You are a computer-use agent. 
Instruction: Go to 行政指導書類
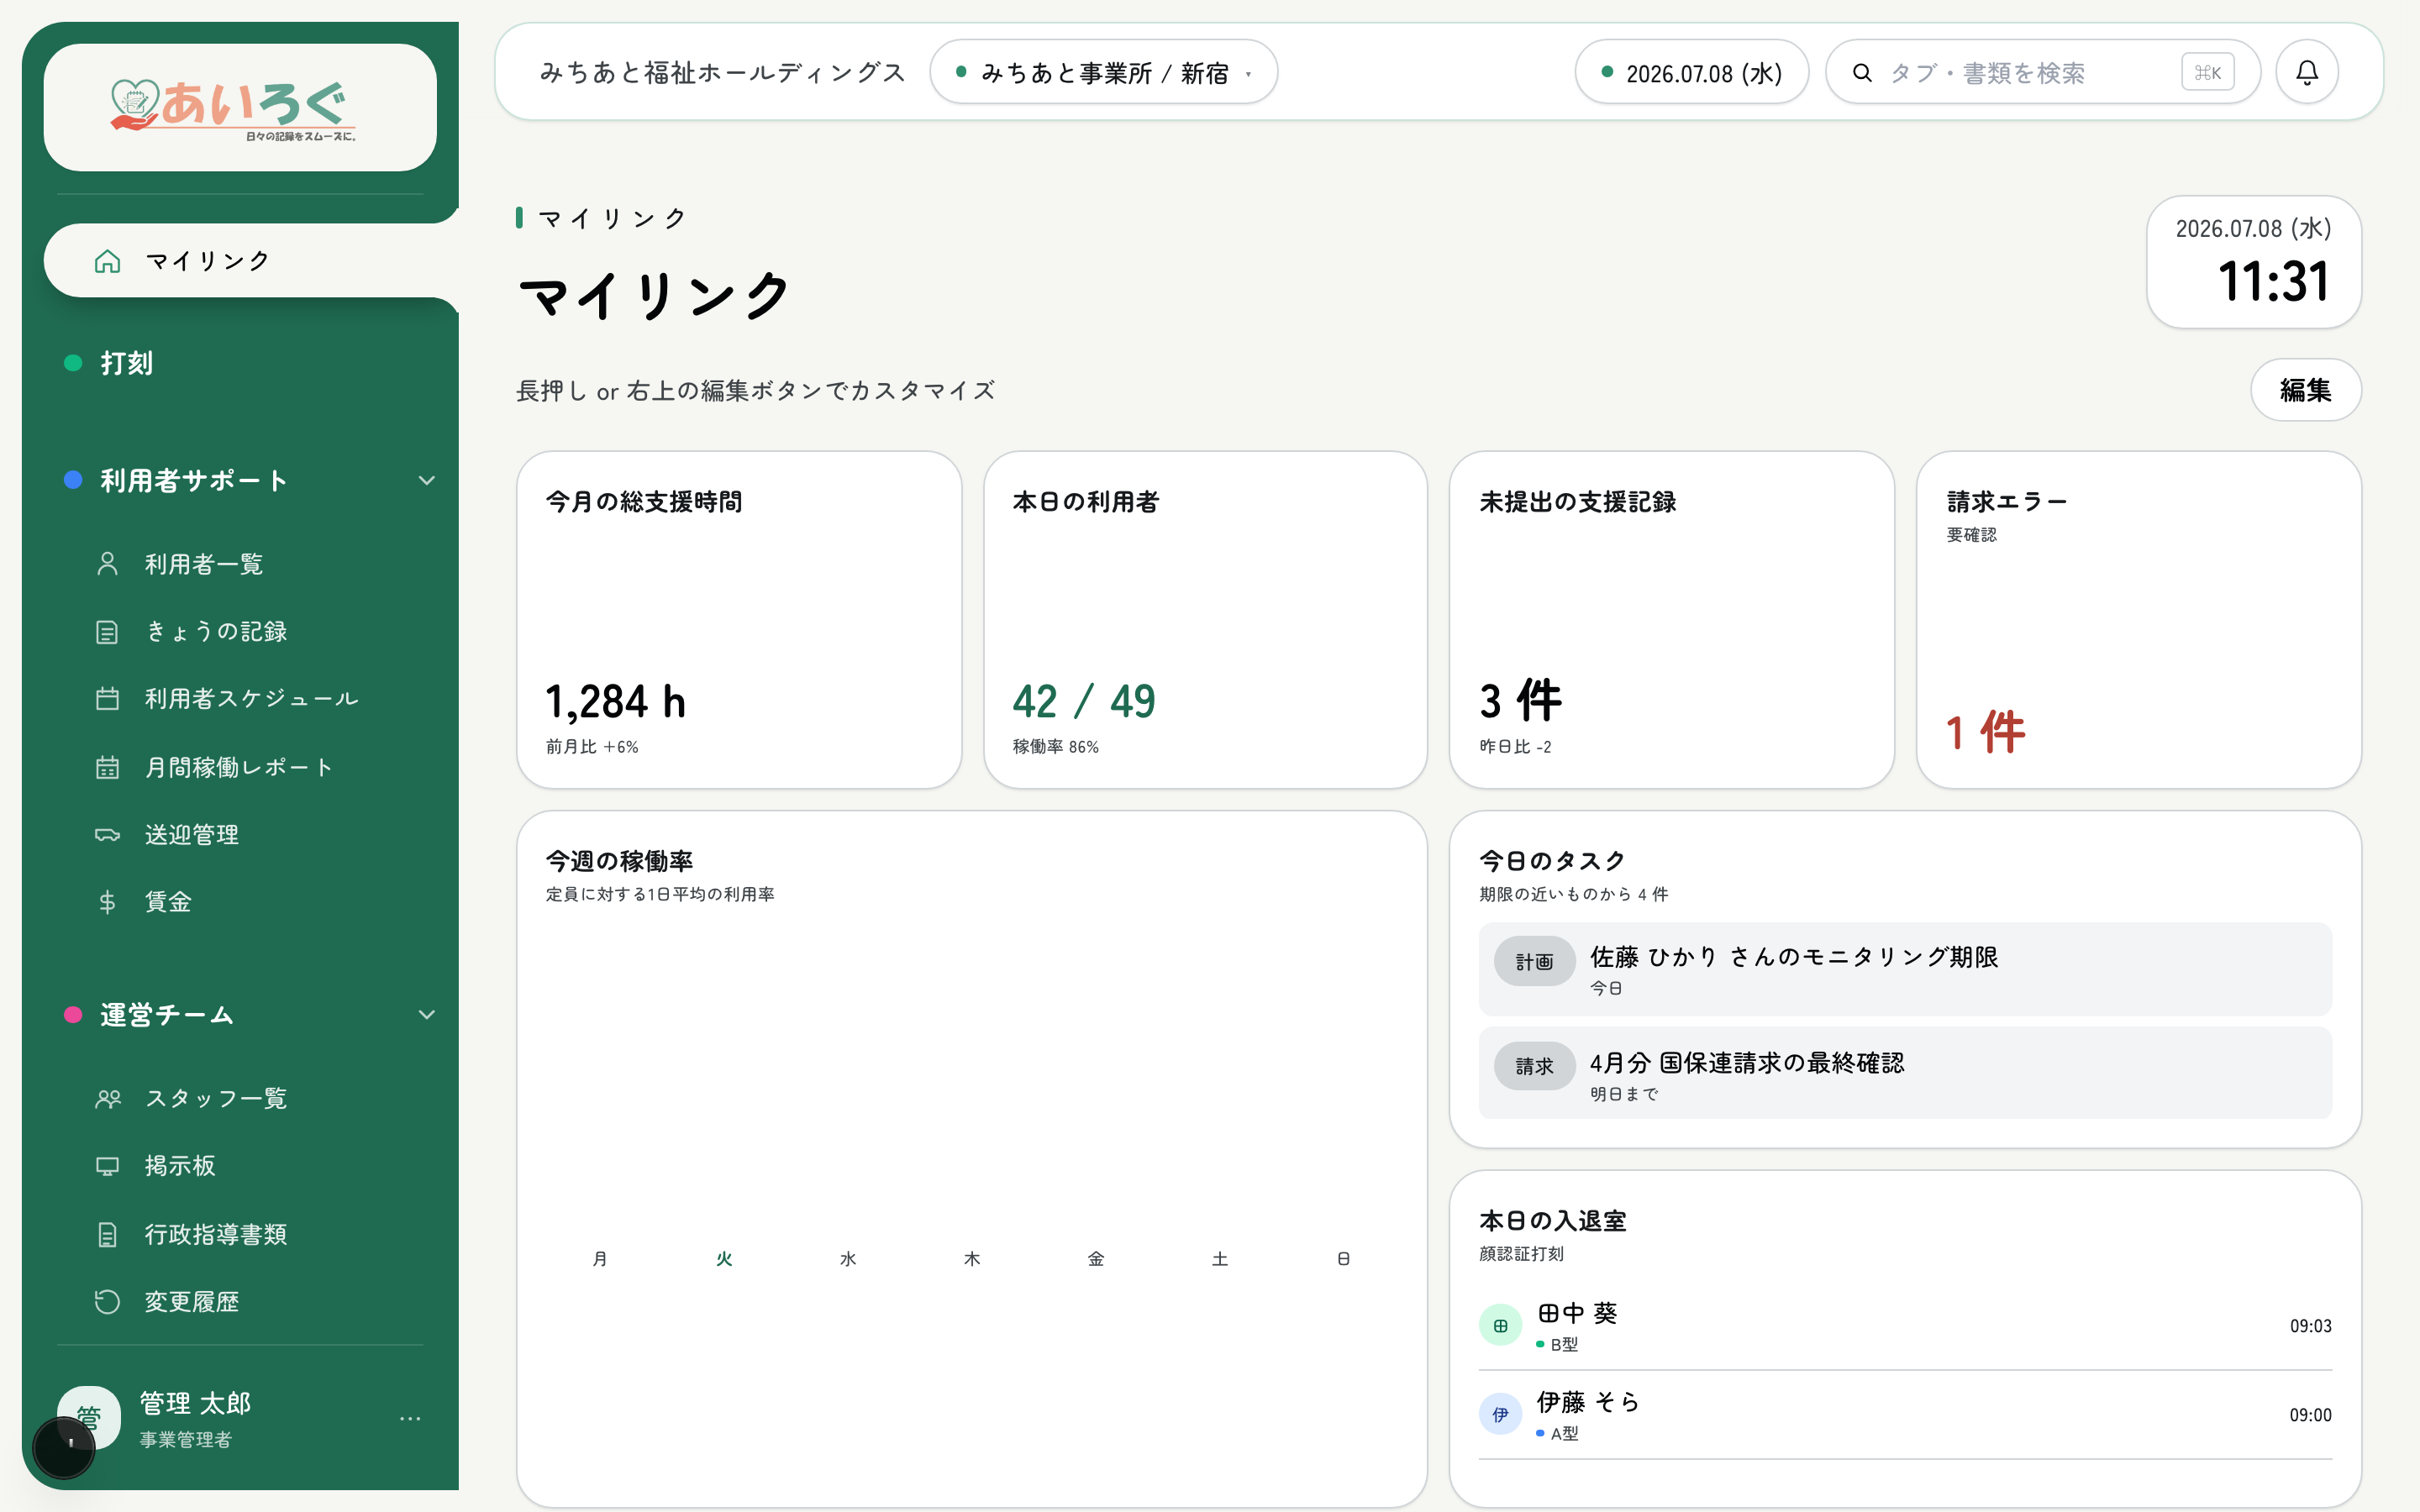coord(216,1234)
